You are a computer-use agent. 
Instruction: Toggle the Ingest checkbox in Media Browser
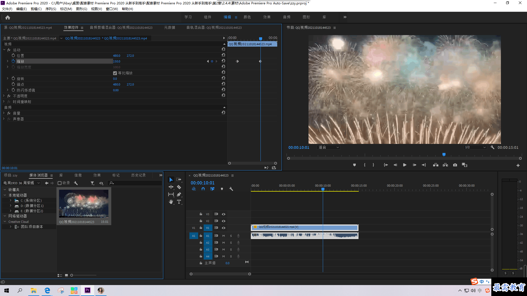tap(60, 183)
